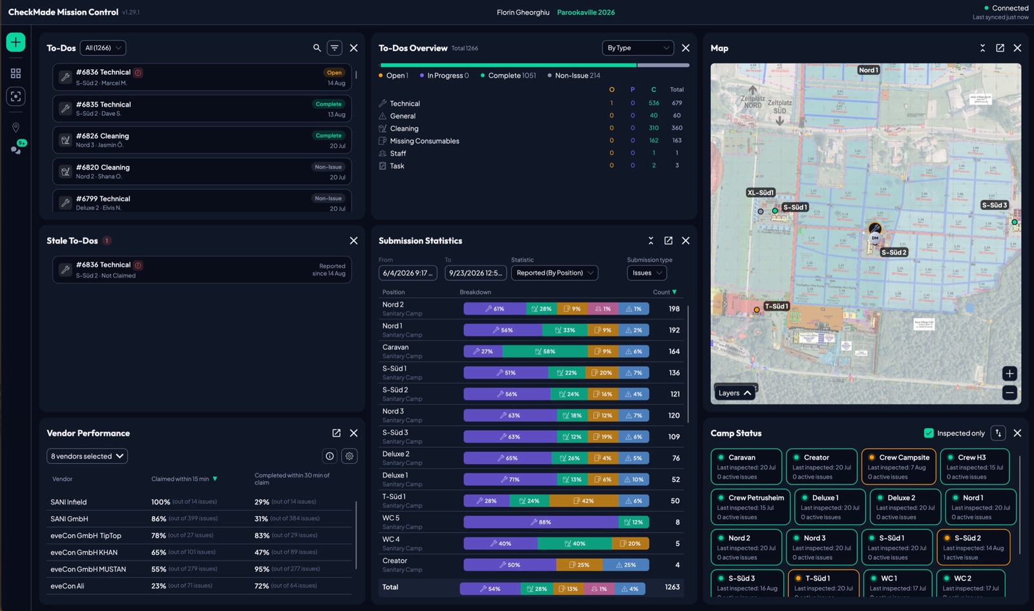Close the Camp Status panel
This screenshot has width=1034, height=611.
click(x=1017, y=433)
